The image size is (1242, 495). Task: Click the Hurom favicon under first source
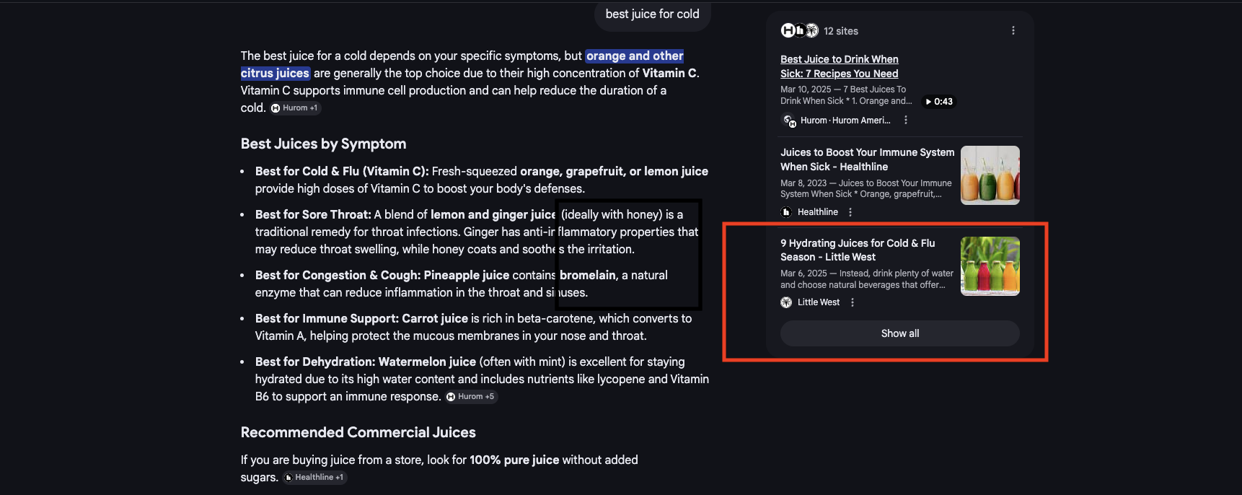click(x=789, y=121)
